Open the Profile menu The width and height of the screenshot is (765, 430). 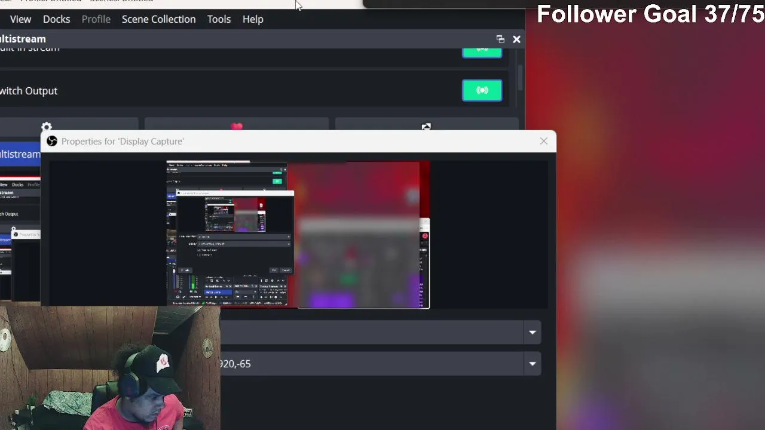[x=96, y=19]
